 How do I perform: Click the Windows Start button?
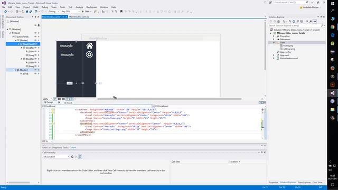332,4
